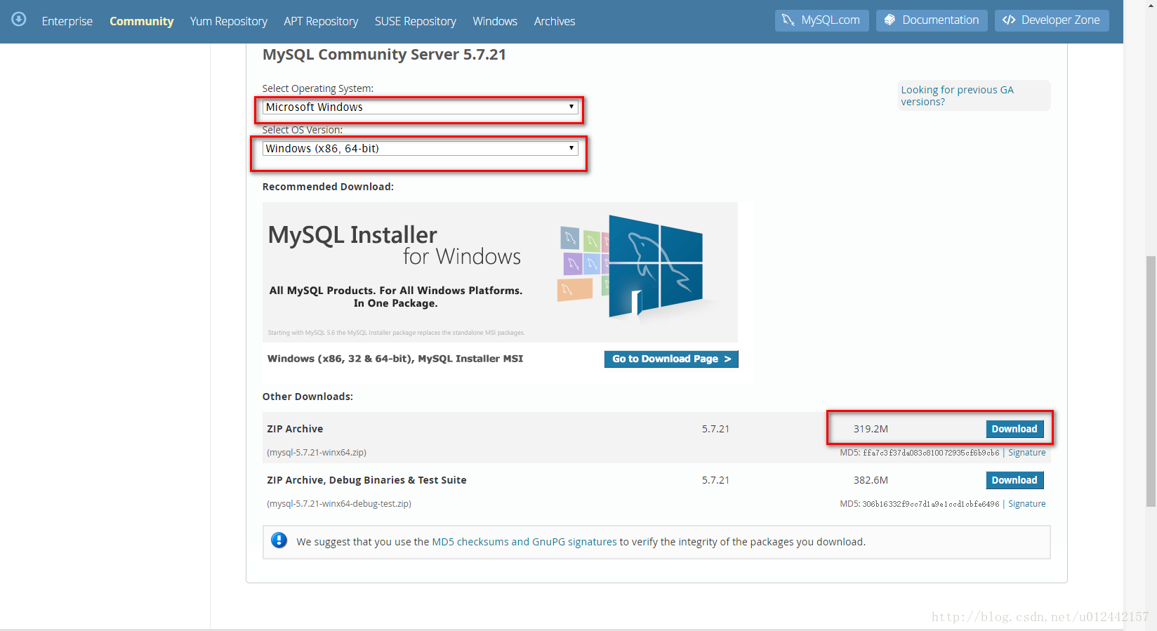Click the blue info icon in the suggestion box

pos(279,540)
